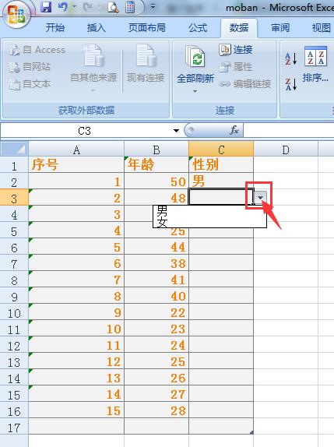Open the 排序 sort dialog

pyautogui.click(x=315, y=65)
